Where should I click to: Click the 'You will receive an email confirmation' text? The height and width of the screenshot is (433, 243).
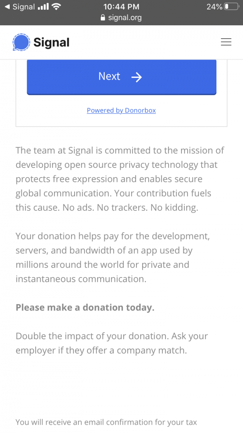pyautogui.click(x=106, y=422)
